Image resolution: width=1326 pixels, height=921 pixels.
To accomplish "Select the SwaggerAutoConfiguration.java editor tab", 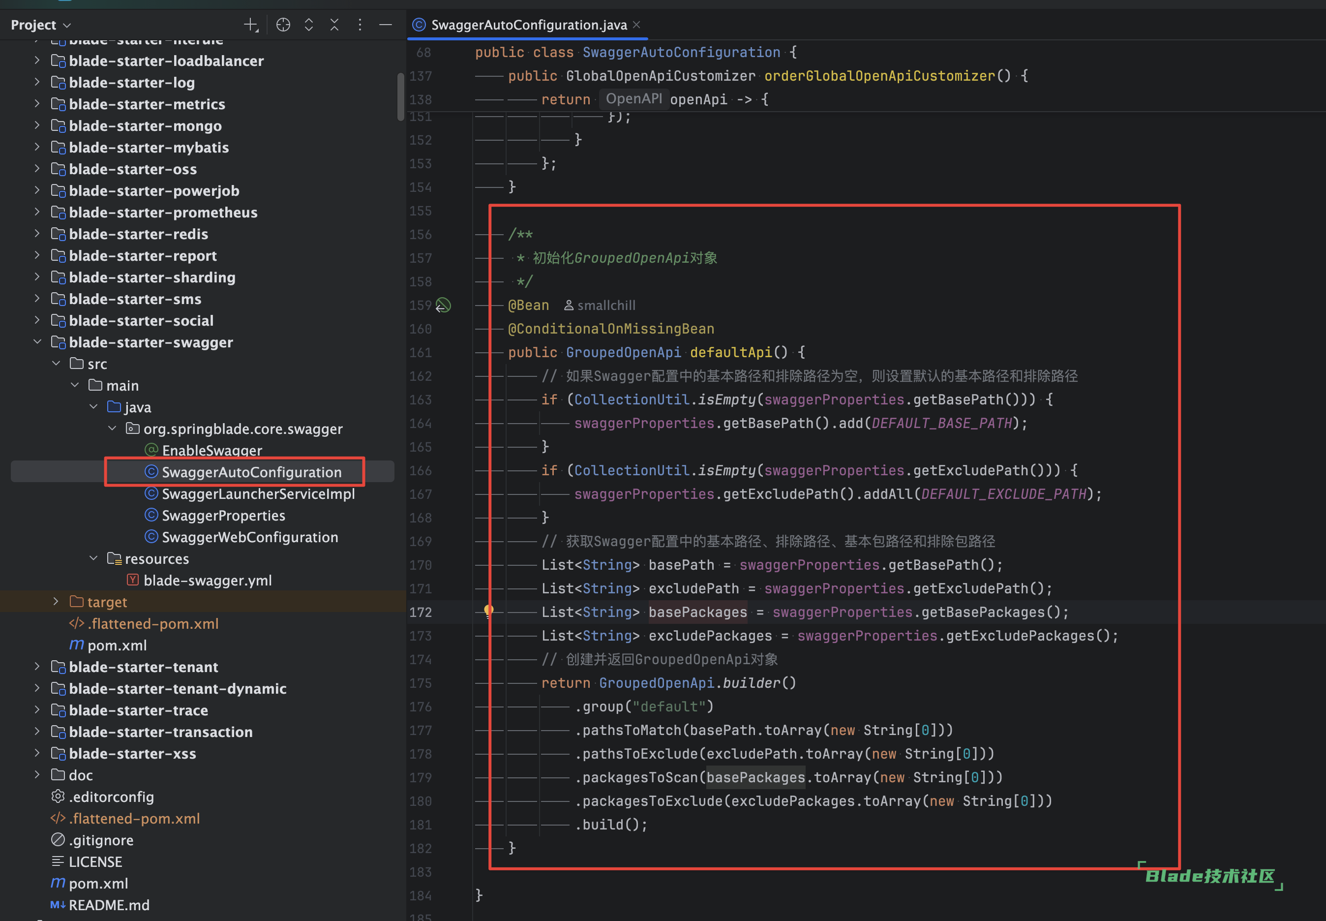I will (529, 25).
